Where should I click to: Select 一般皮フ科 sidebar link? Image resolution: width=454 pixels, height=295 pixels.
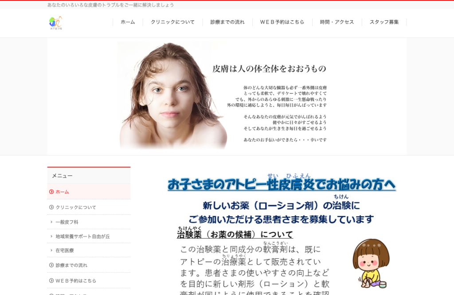click(x=67, y=222)
